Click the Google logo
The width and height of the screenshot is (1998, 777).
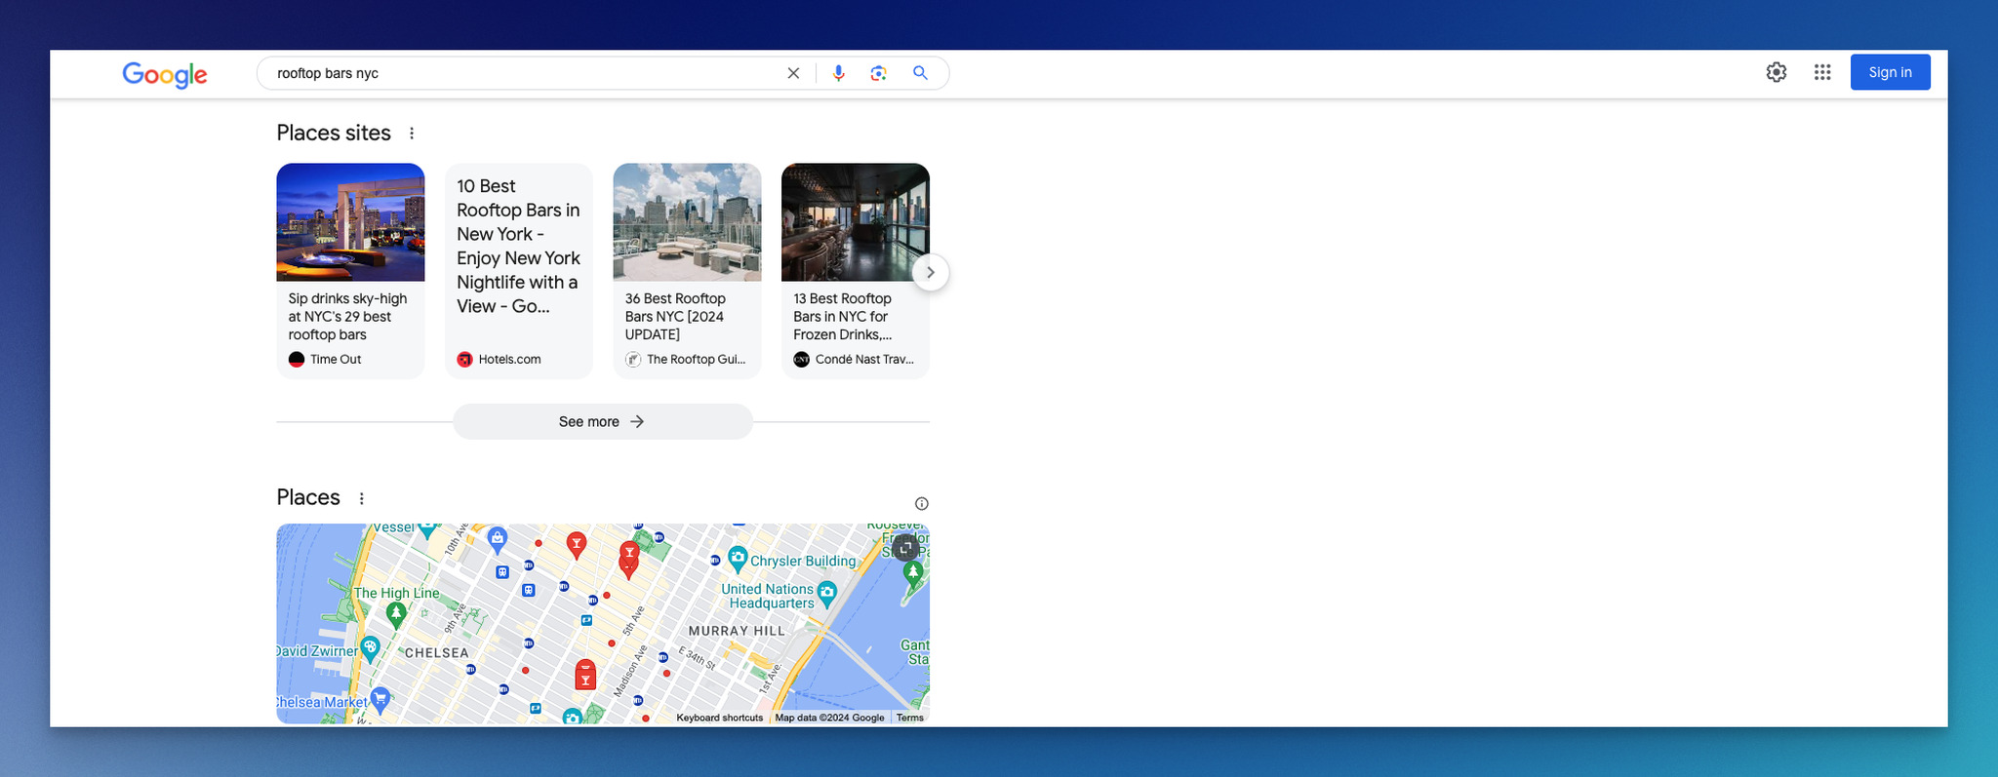(165, 74)
